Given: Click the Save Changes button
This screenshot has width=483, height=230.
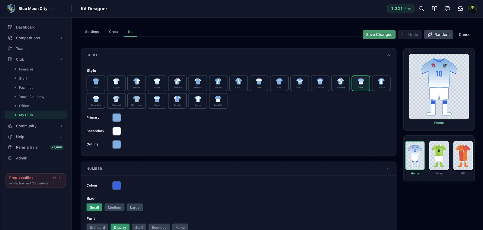Looking at the screenshot, I should click(379, 35).
